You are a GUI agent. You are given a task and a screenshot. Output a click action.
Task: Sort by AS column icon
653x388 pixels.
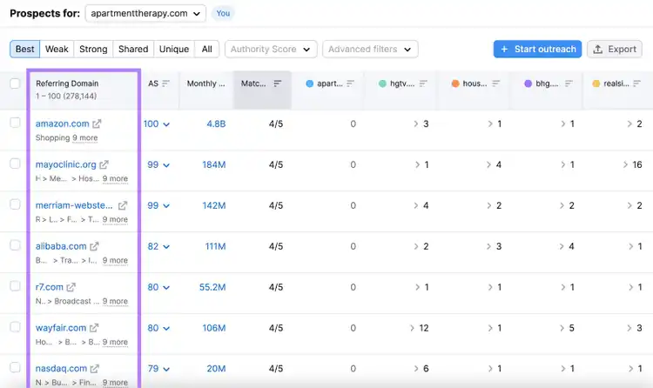point(165,84)
